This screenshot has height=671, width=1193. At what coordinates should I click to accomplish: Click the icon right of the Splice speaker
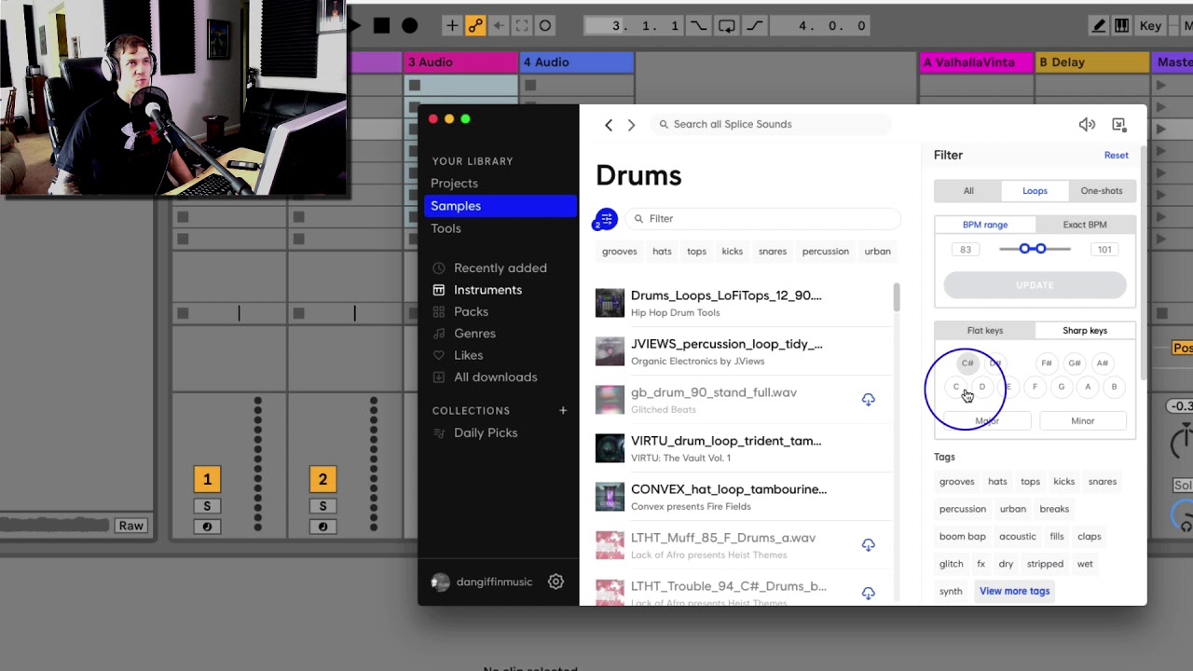pyautogui.click(x=1119, y=124)
